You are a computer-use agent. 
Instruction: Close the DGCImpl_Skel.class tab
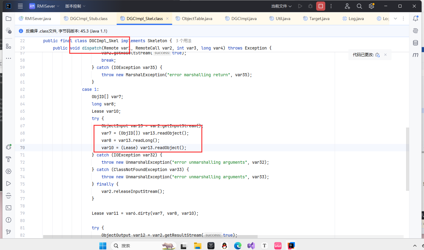(x=167, y=19)
